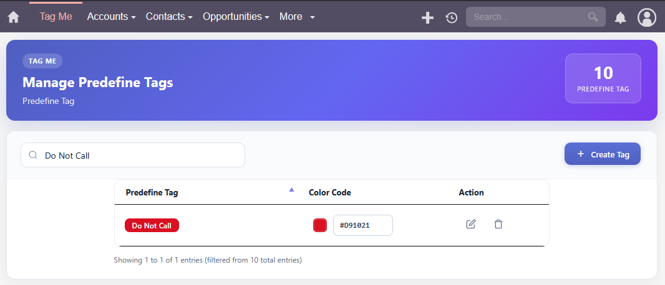Viewport: 665px width, 285px height.
Task: Delete the Do Not Call tag
Action: coord(498,224)
